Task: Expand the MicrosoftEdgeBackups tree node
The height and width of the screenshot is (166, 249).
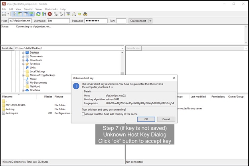Action: coord(23,75)
